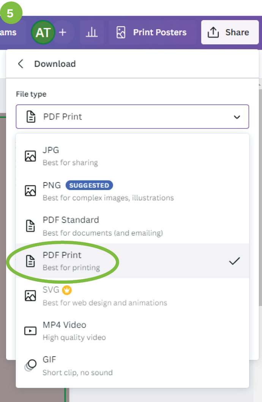This screenshot has width=262, height=402.
Task: Click the dropdown chevron arrow
Action: click(x=237, y=117)
